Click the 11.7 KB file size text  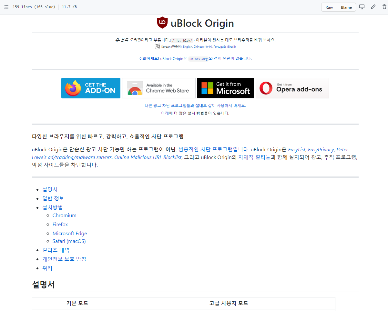(x=69, y=7)
